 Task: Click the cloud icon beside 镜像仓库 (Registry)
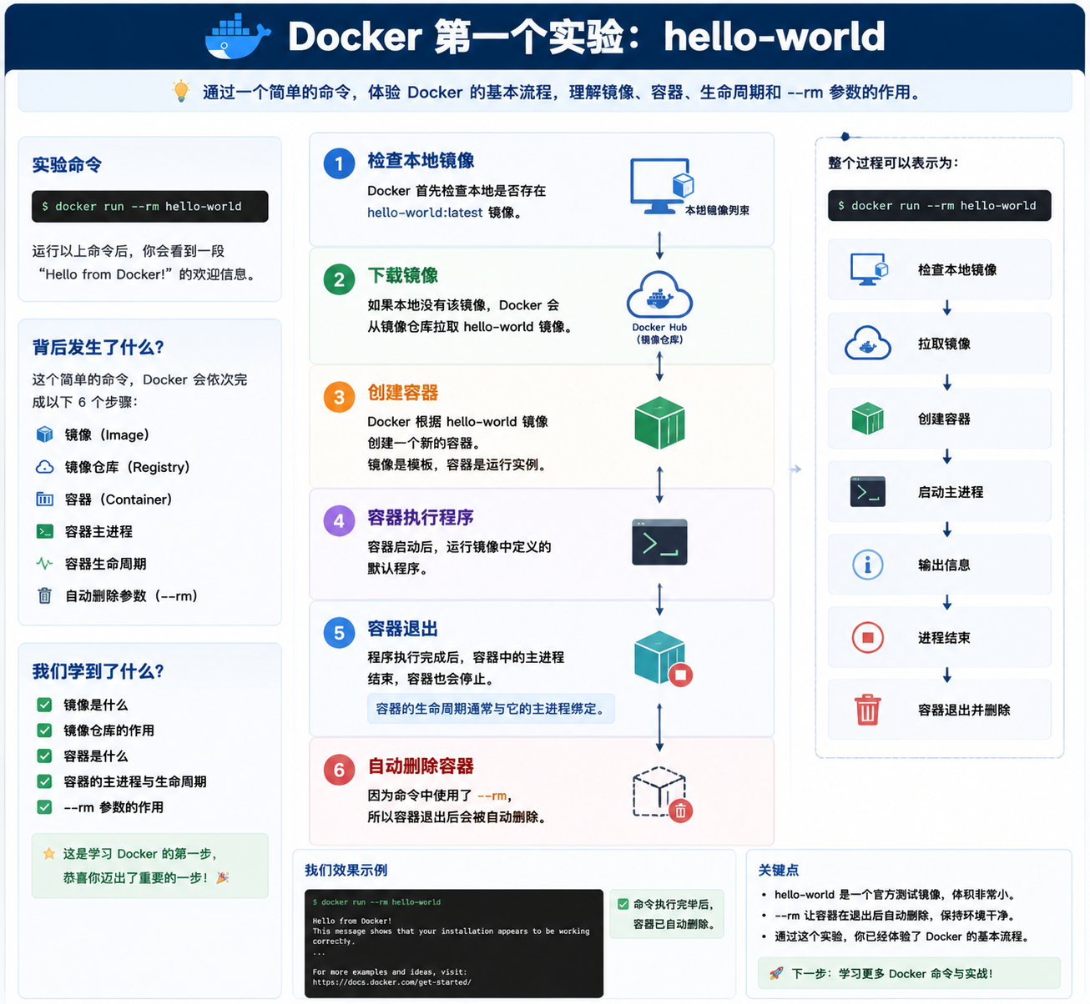click(x=44, y=467)
